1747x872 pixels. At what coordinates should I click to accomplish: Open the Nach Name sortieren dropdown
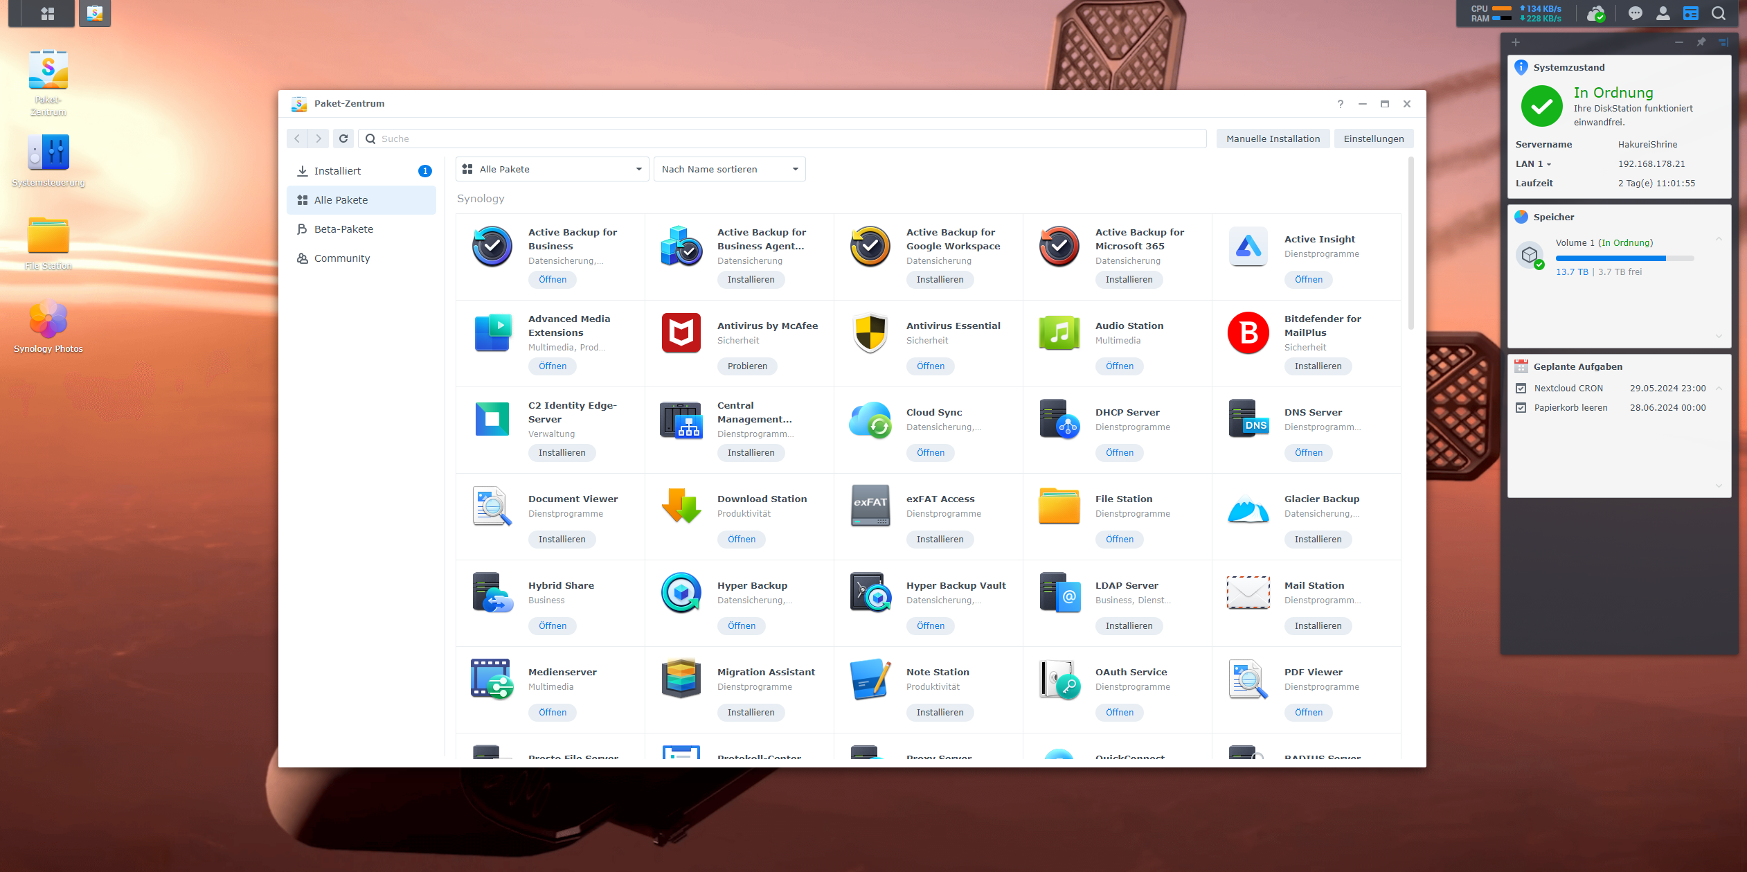[x=729, y=169]
